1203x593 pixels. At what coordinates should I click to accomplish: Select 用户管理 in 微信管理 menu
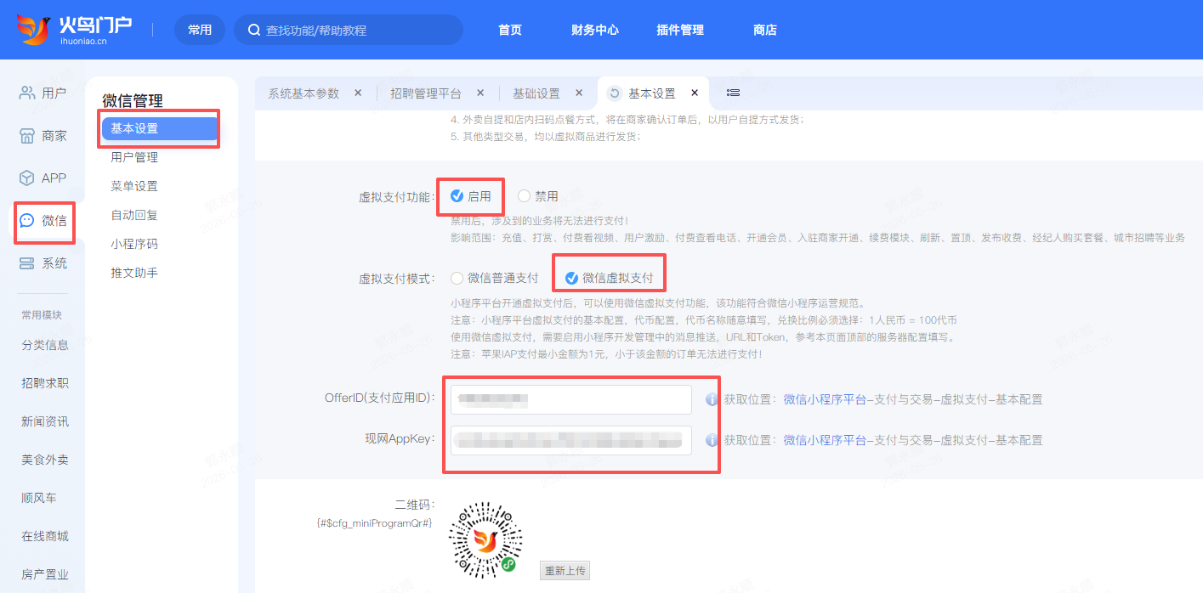(134, 157)
